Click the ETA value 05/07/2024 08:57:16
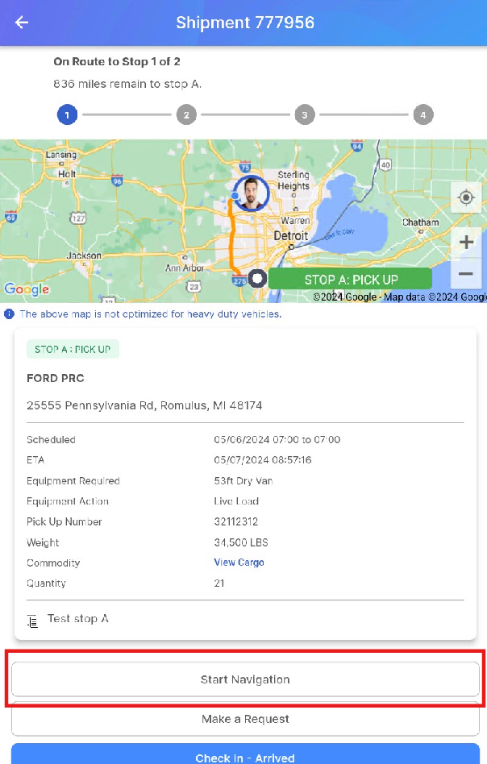Image resolution: width=487 pixels, height=764 pixels. [263, 460]
